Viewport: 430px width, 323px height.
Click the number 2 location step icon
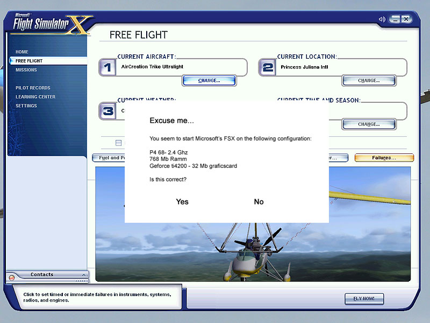click(x=267, y=67)
